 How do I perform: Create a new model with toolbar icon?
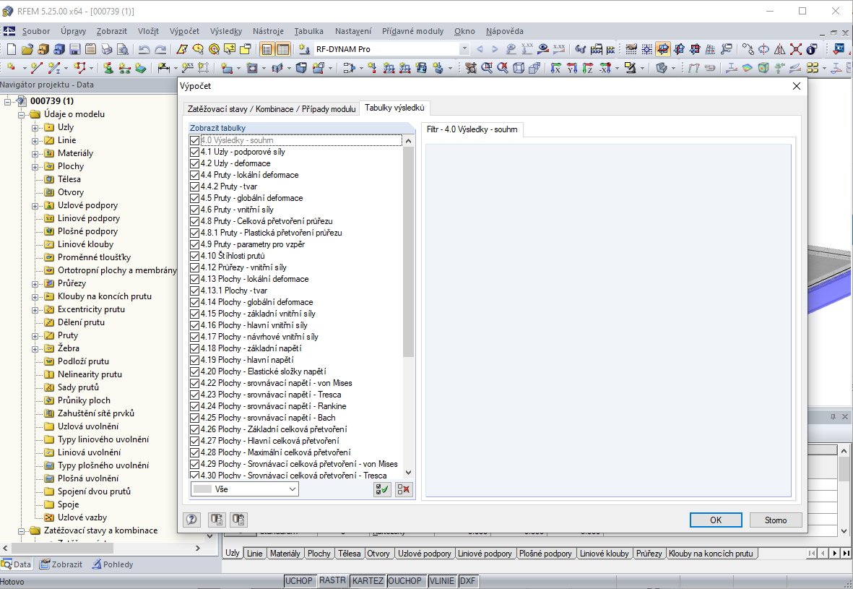pos(12,49)
